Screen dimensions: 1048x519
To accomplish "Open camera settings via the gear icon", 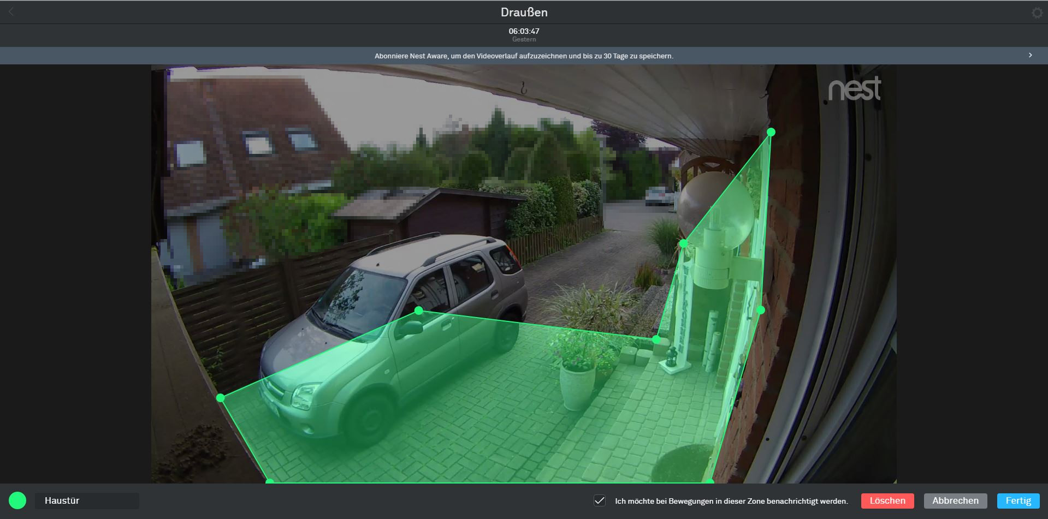I will pyautogui.click(x=1037, y=13).
